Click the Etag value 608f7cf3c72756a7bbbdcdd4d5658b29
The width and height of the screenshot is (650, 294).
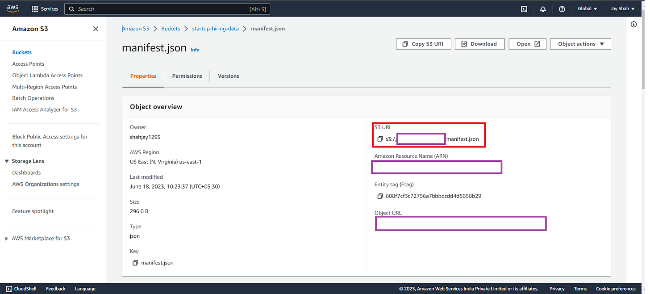[433, 196]
